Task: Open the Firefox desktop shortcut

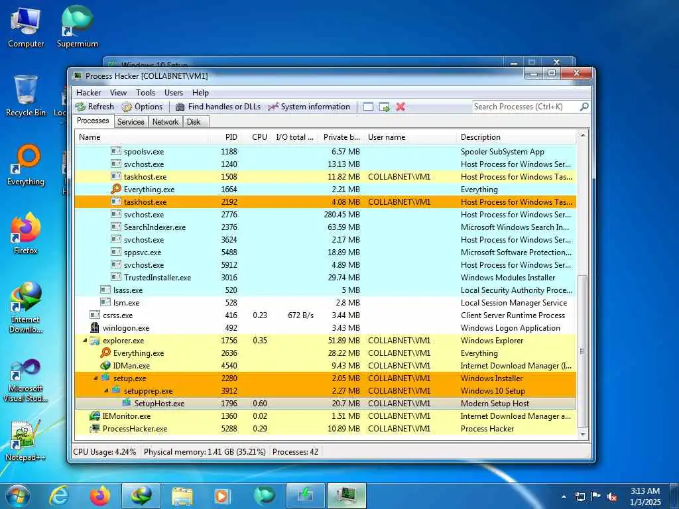Action: pyautogui.click(x=26, y=233)
